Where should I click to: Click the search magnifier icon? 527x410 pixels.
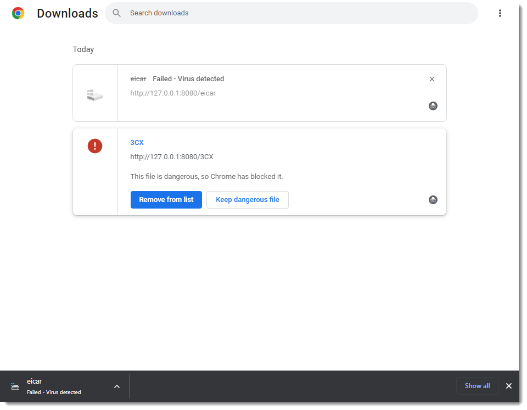click(x=117, y=13)
